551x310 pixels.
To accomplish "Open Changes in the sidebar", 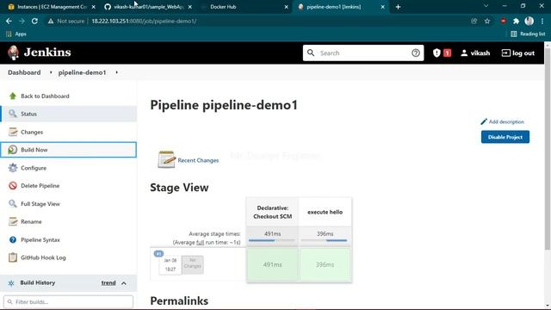I will click(32, 132).
